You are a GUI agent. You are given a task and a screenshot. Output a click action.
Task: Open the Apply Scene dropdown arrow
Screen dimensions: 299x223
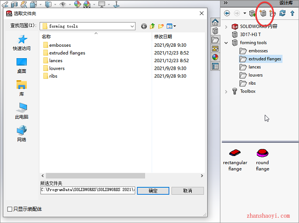tap(94, 4)
